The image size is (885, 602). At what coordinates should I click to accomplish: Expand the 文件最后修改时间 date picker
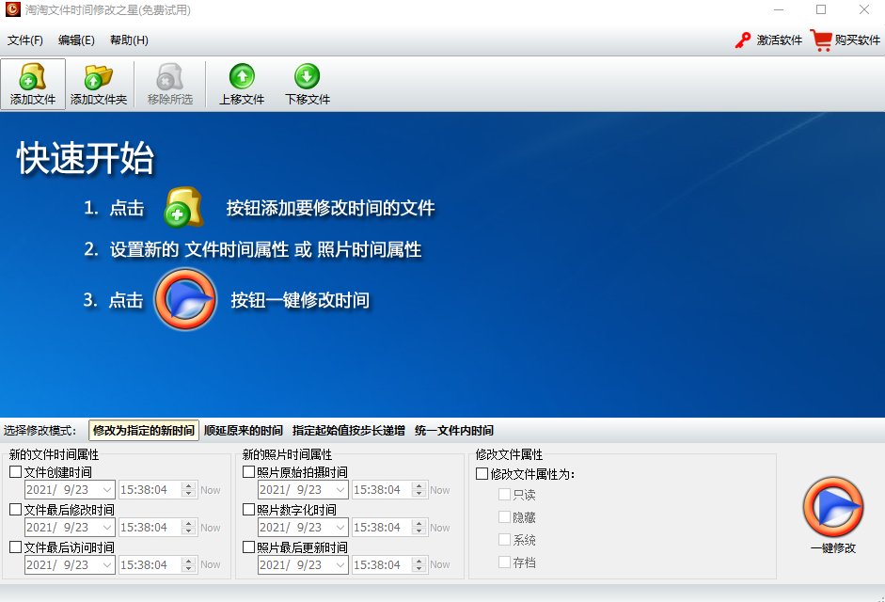click(x=106, y=527)
